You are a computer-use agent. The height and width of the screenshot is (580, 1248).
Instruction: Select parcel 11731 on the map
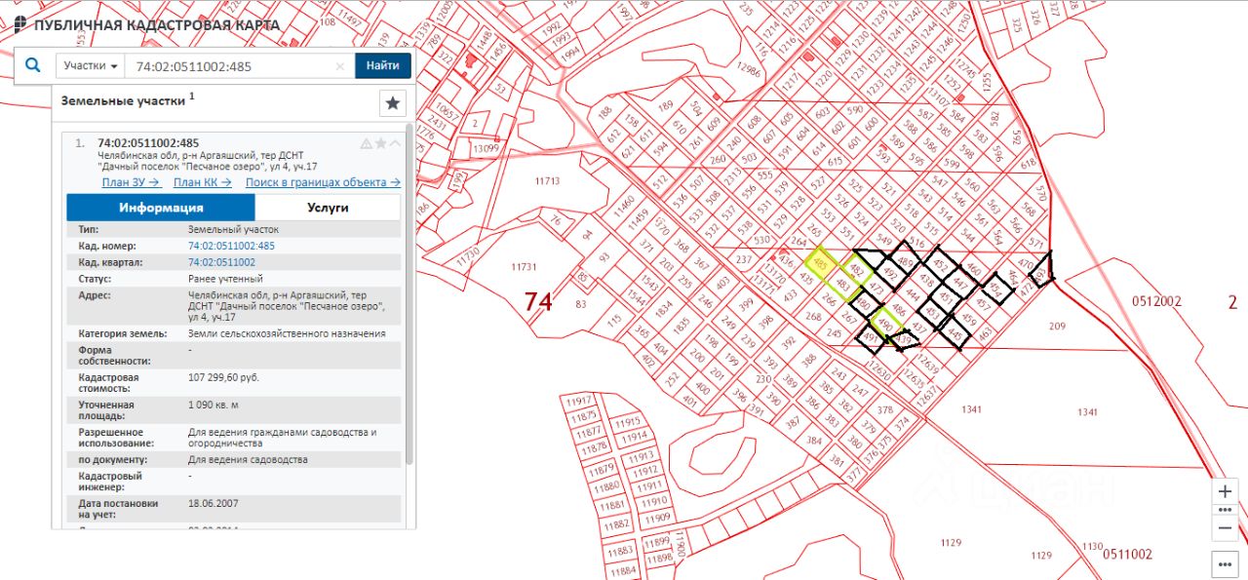525,266
